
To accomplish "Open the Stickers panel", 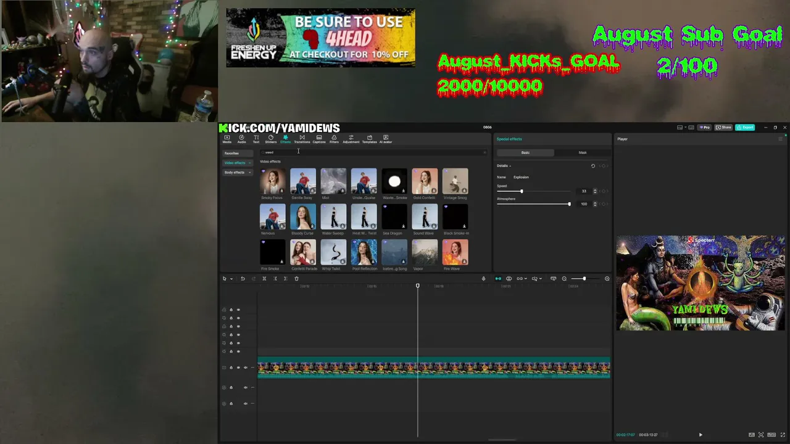I will (270, 139).
